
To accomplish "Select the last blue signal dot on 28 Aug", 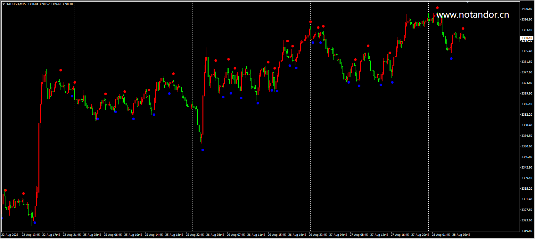I will click(x=451, y=59).
